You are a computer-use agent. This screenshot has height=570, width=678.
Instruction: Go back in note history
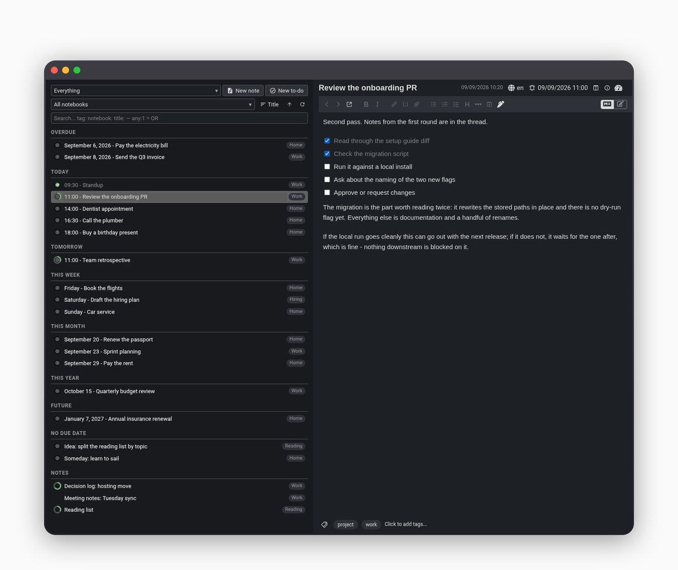(x=327, y=105)
